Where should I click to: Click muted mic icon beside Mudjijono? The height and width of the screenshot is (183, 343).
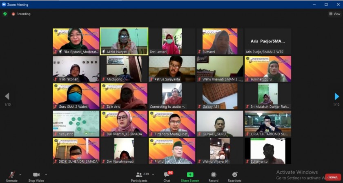tap(103, 79)
